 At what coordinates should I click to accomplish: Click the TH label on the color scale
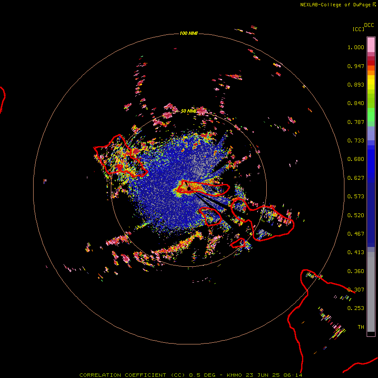click(361, 327)
